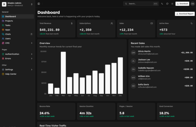Open the language translate icon

[x=162, y=4]
